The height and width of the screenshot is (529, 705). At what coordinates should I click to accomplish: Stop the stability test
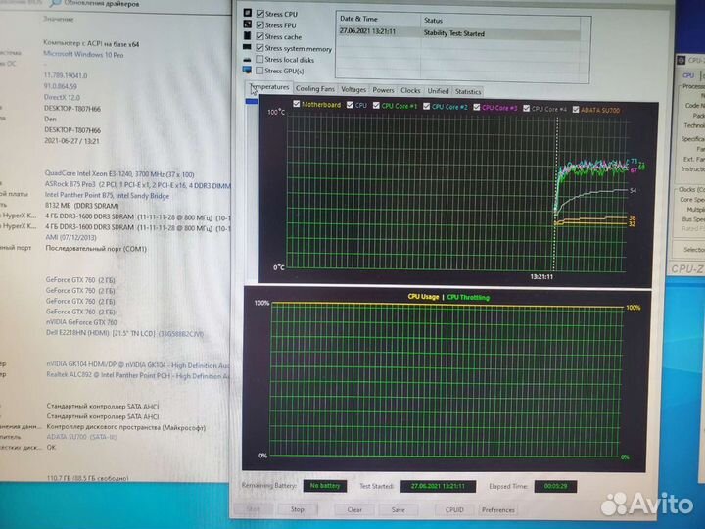click(298, 509)
